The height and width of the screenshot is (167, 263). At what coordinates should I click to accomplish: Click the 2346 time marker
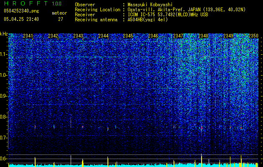(x=153, y=36)
